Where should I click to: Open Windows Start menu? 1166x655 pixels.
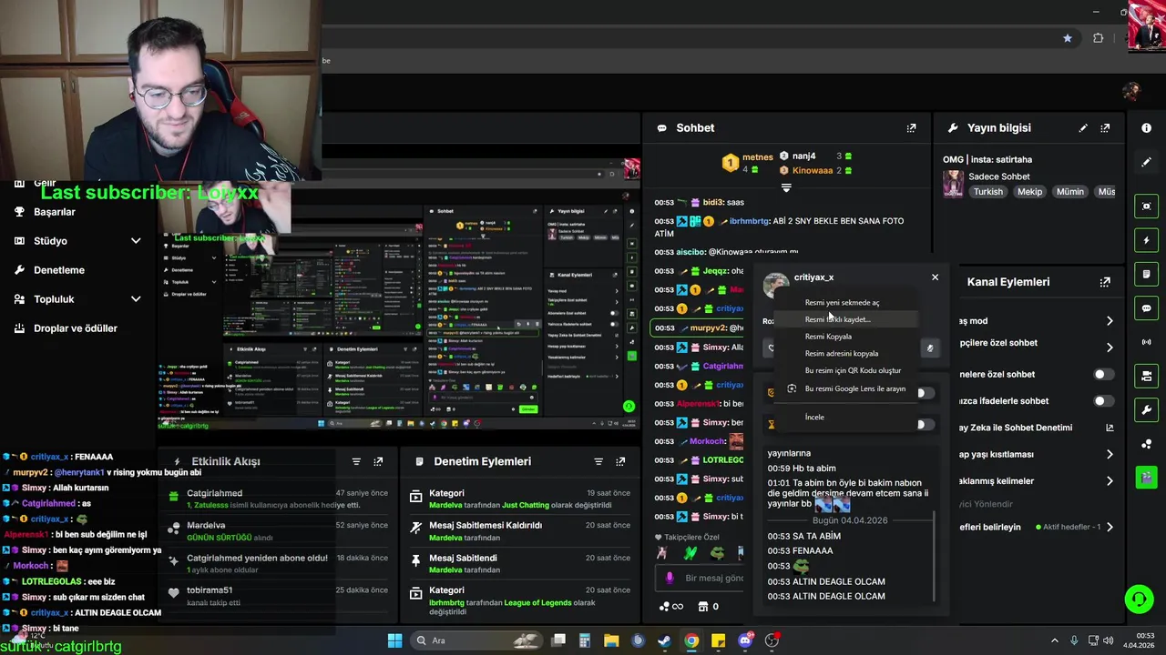tap(394, 640)
